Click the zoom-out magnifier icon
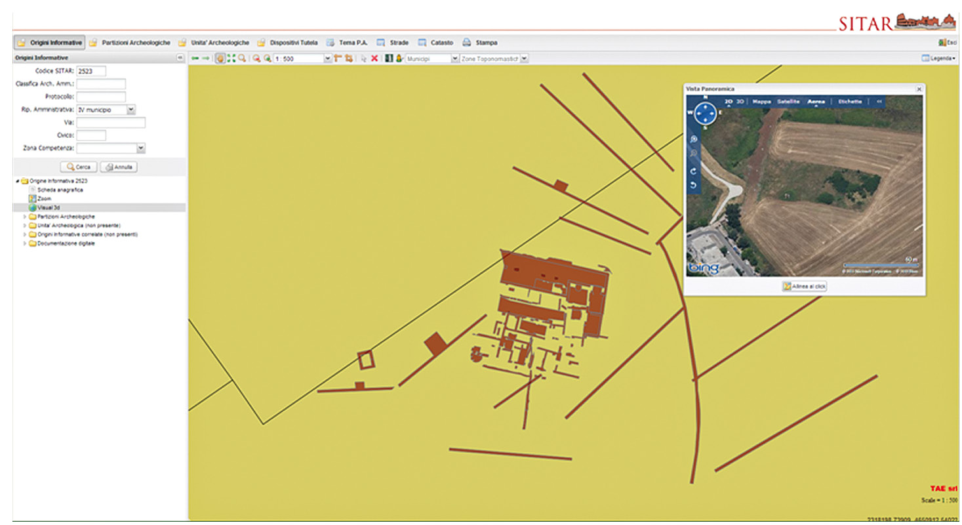This screenshot has height=525, width=962. [x=257, y=58]
